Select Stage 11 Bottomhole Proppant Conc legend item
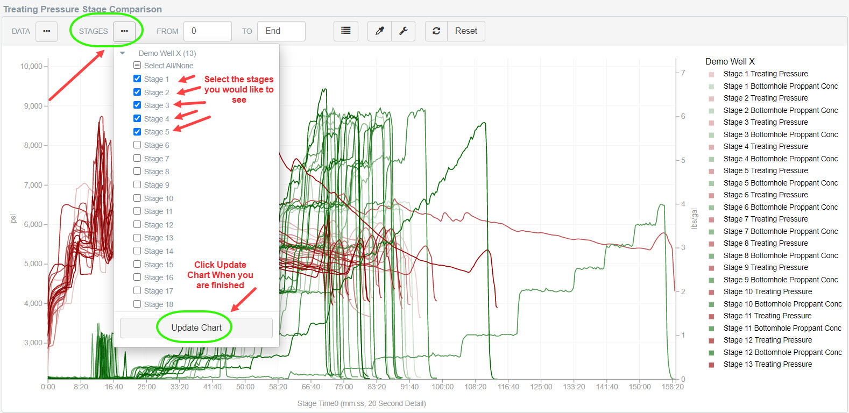The width and height of the screenshot is (849, 413). (x=782, y=328)
